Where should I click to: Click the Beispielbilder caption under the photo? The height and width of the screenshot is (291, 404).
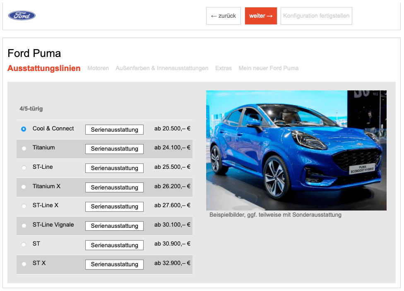[275, 215]
